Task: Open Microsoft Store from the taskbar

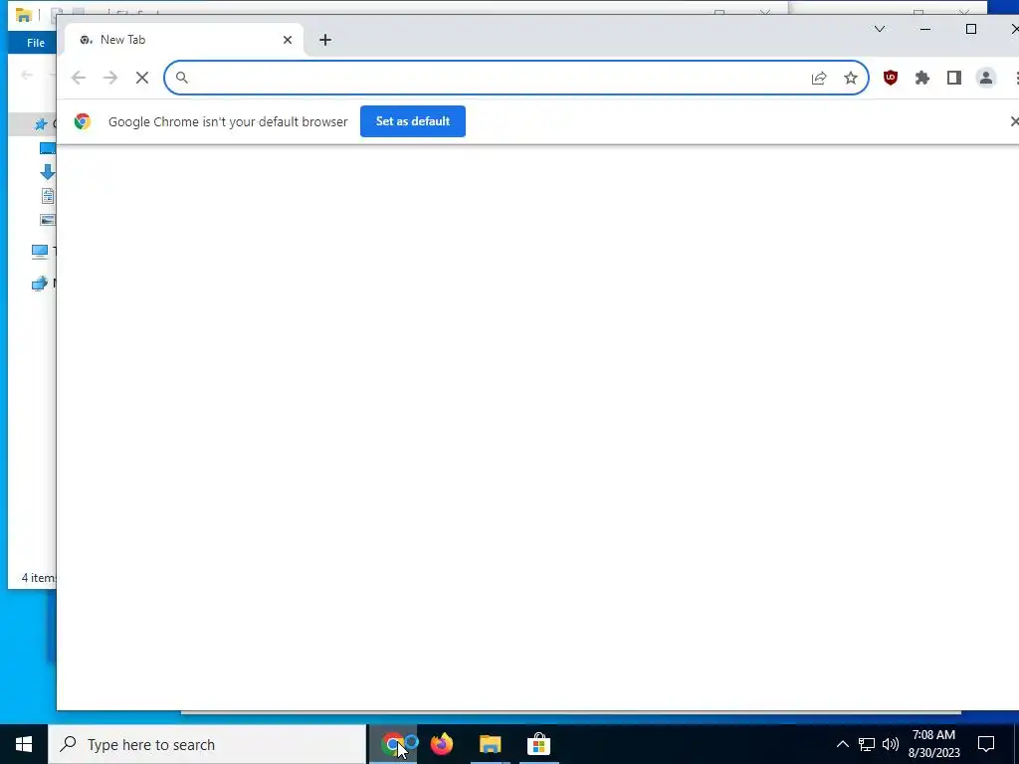Action: 538,744
